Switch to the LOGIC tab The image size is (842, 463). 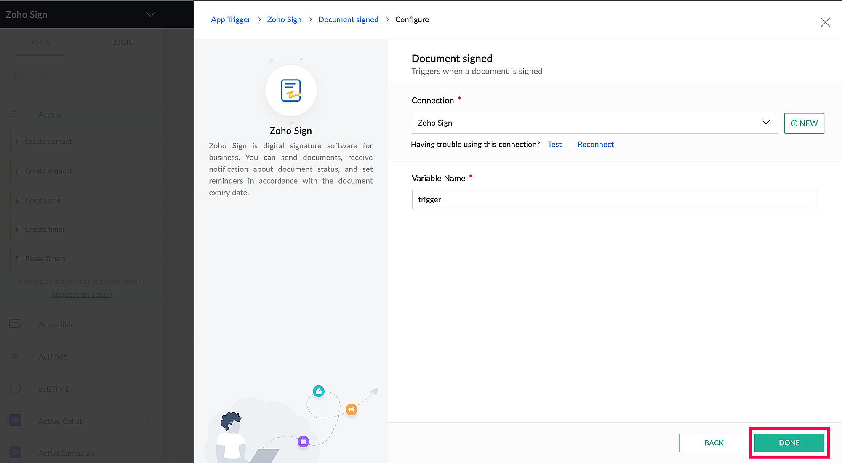click(122, 43)
